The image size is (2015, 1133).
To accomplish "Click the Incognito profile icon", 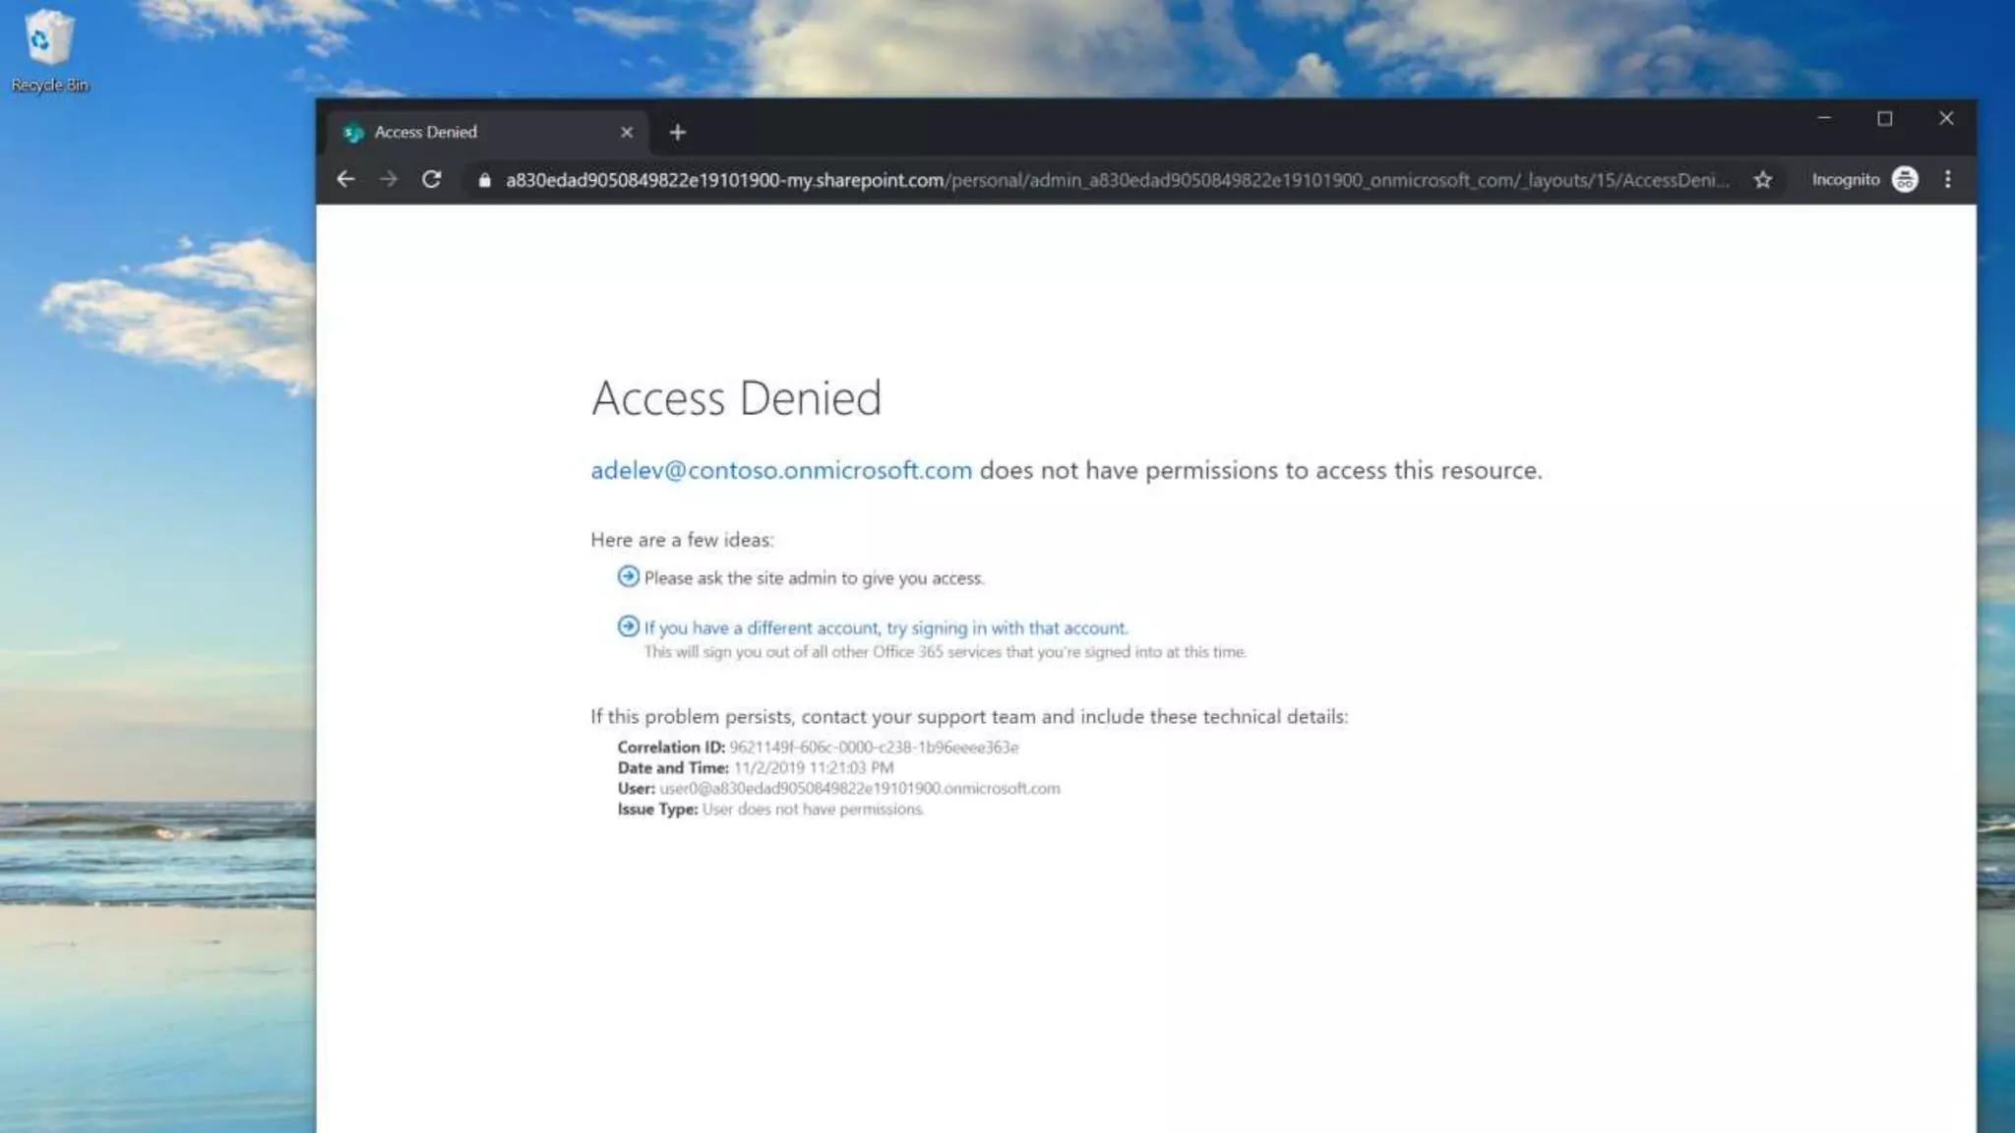I will click(x=1905, y=180).
